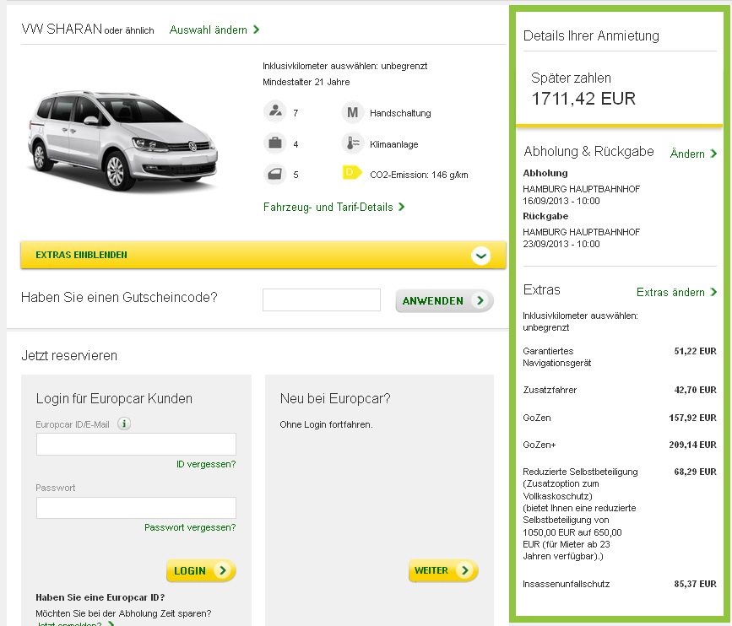
Task: Focus the Passwort input field
Action: (x=136, y=508)
